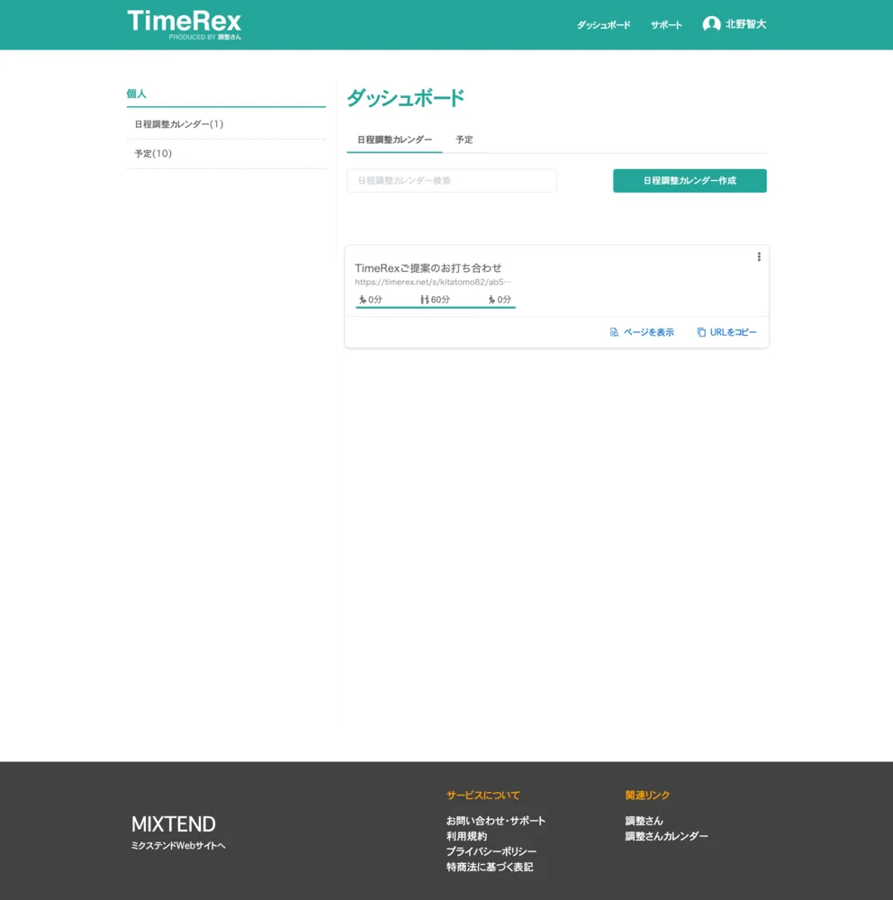Click the user avatar icon
The width and height of the screenshot is (893, 900).
click(x=711, y=25)
